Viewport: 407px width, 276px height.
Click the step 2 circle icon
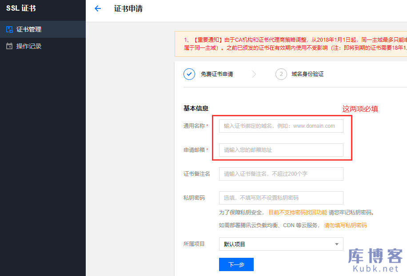281,74
